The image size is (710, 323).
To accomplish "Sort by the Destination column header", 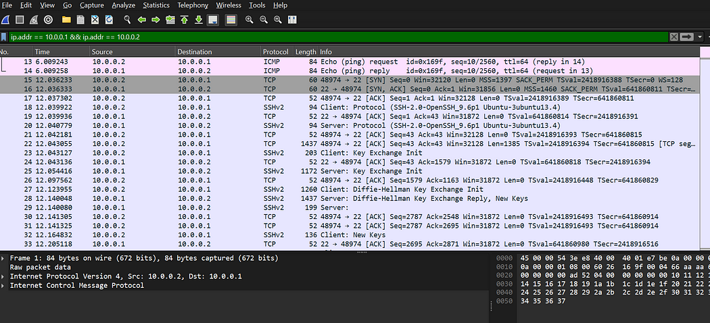I will click(218, 51).
